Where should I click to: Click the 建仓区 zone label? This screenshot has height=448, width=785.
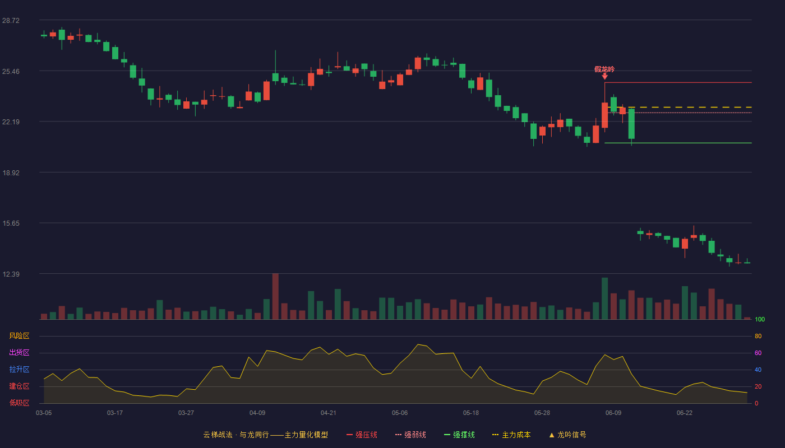coord(19,386)
